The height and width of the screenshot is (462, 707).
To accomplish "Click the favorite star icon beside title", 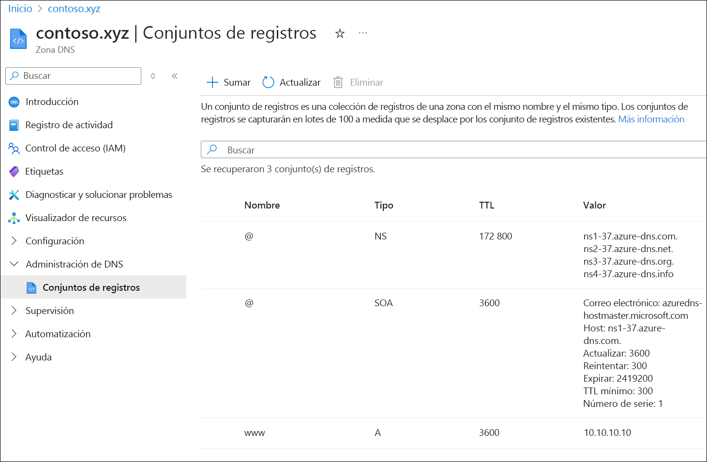I will (x=340, y=33).
